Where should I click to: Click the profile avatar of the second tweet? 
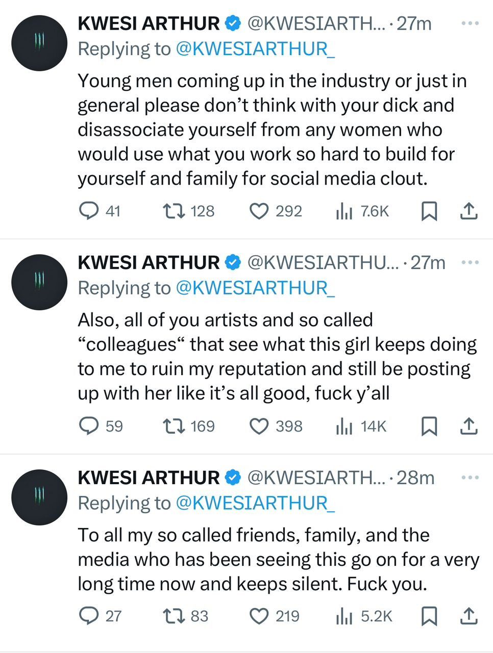[39, 282]
